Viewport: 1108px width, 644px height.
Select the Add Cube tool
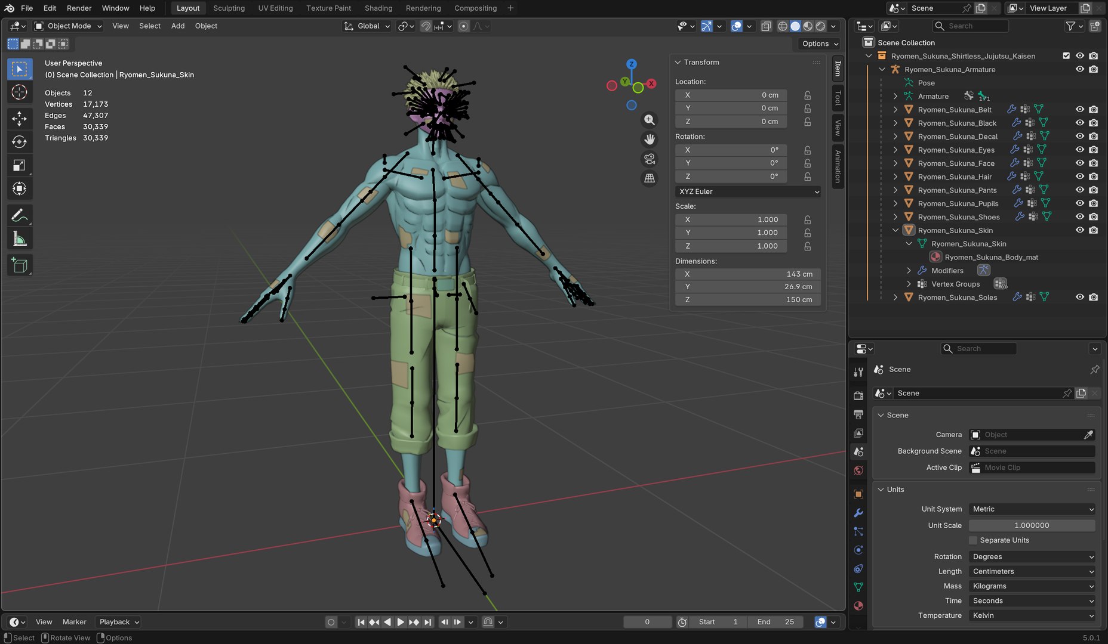coord(20,265)
